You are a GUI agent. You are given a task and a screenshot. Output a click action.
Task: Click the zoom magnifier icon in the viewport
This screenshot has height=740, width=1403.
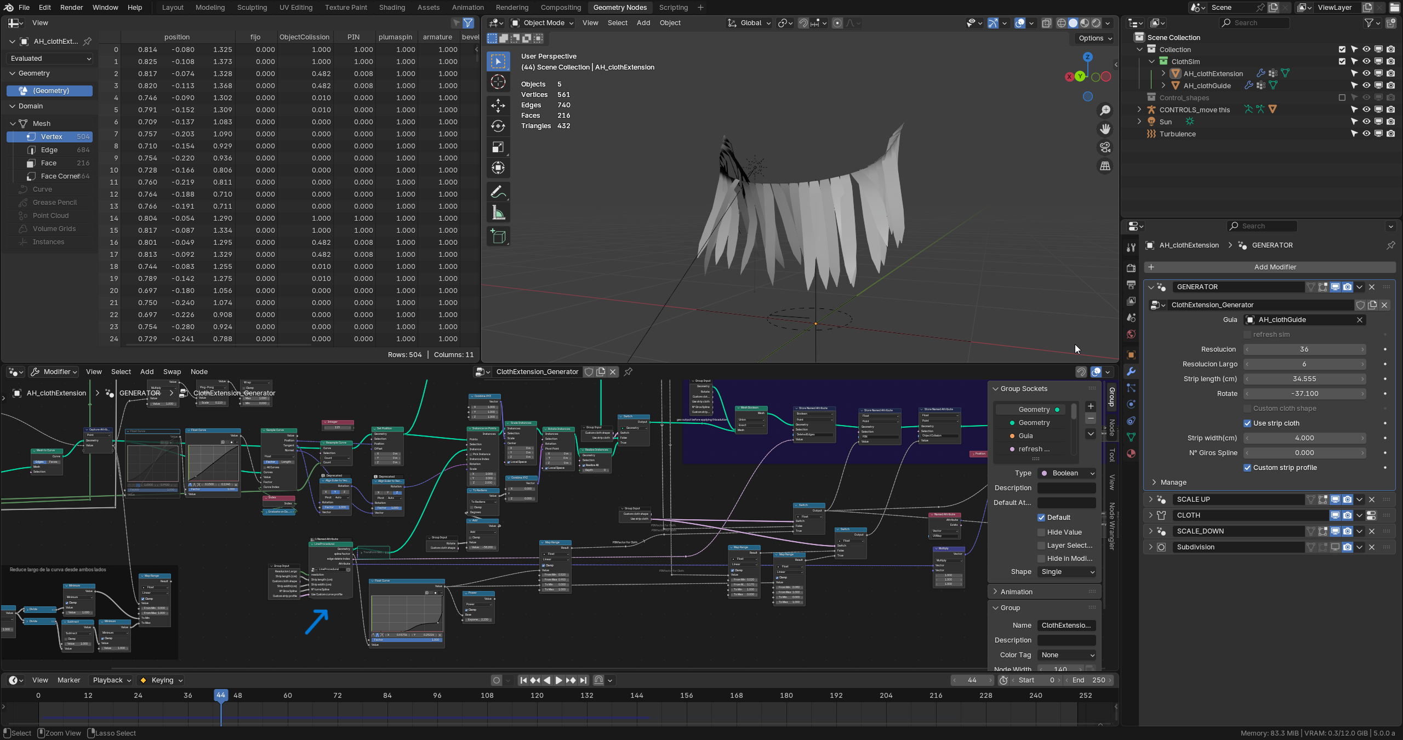pos(1105,111)
